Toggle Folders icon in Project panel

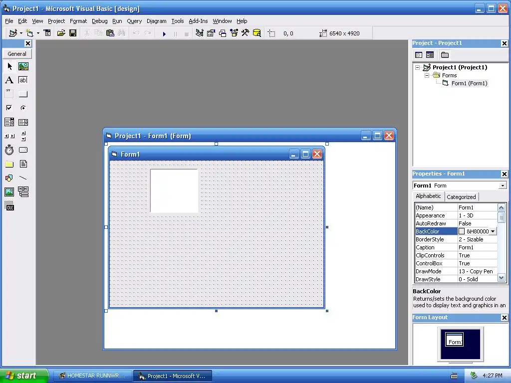pos(445,55)
